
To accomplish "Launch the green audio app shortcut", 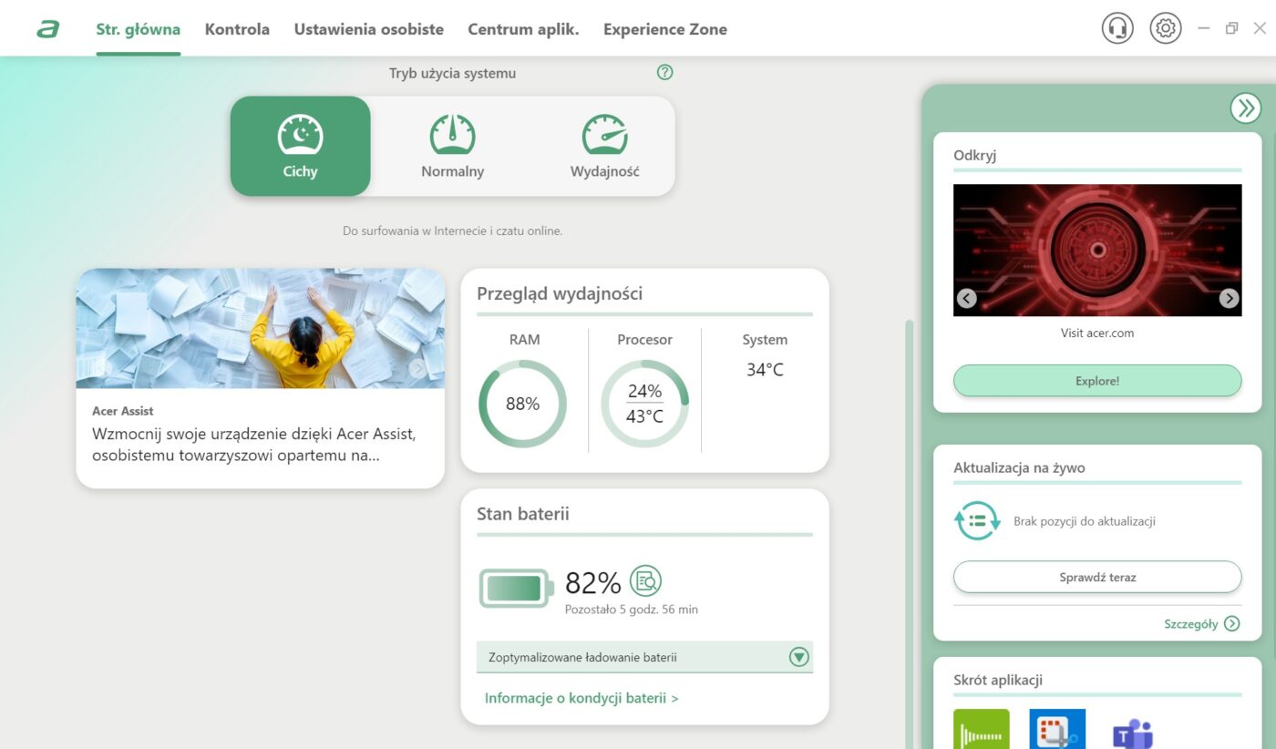I will [x=982, y=730].
